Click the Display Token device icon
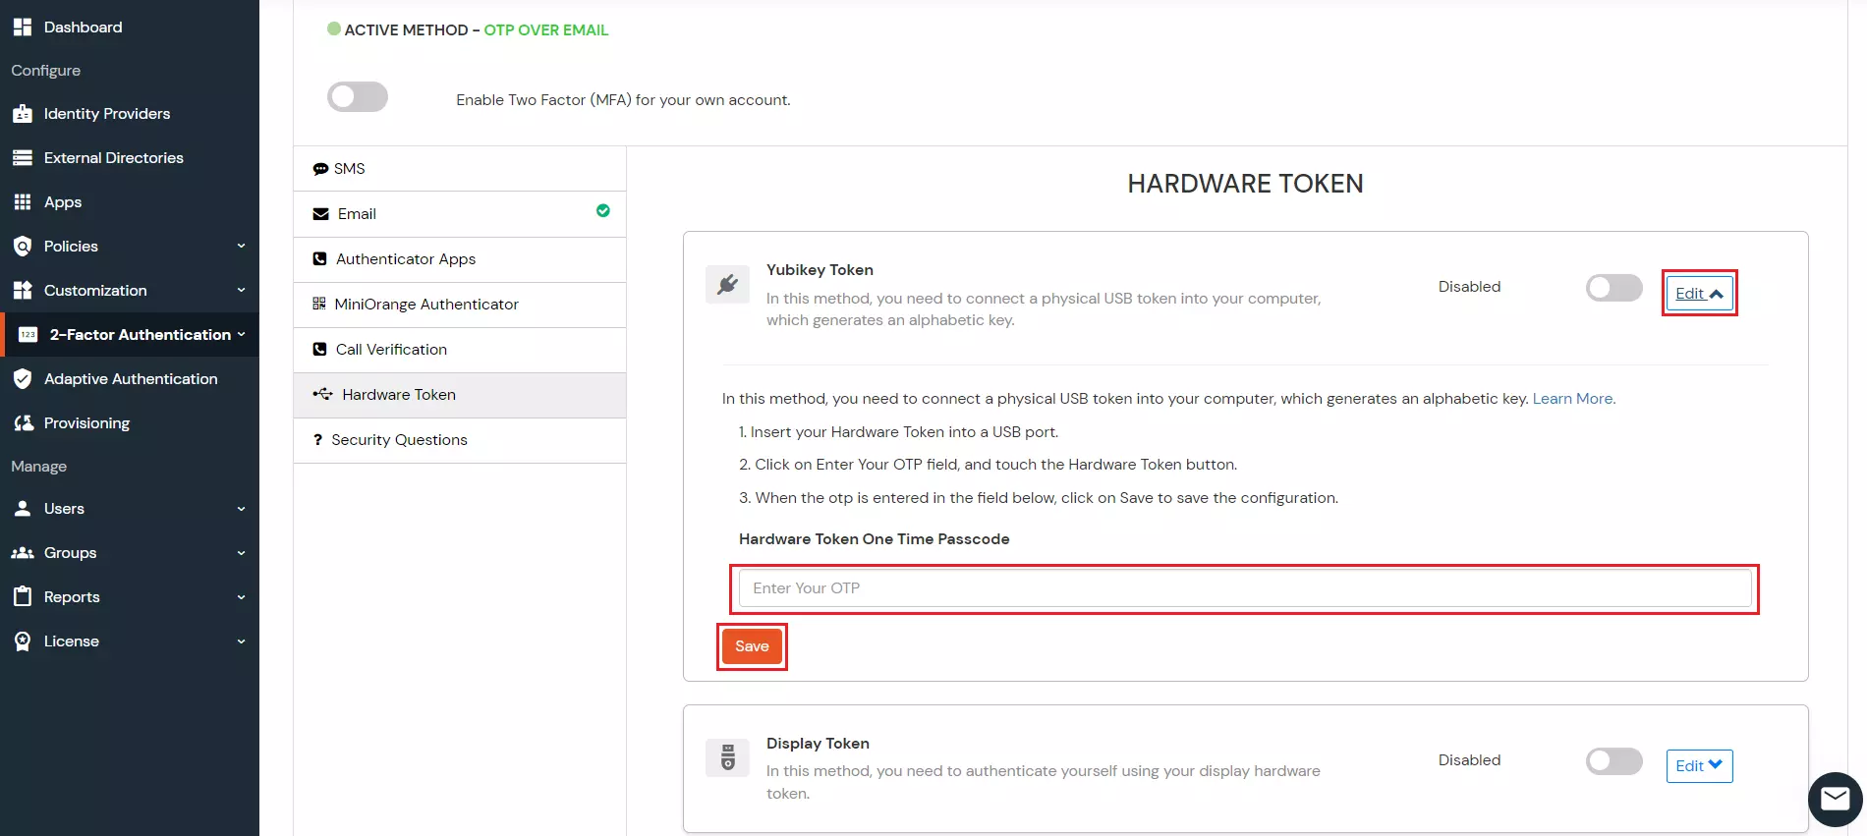Image resolution: width=1867 pixels, height=836 pixels. (x=728, y=757)
